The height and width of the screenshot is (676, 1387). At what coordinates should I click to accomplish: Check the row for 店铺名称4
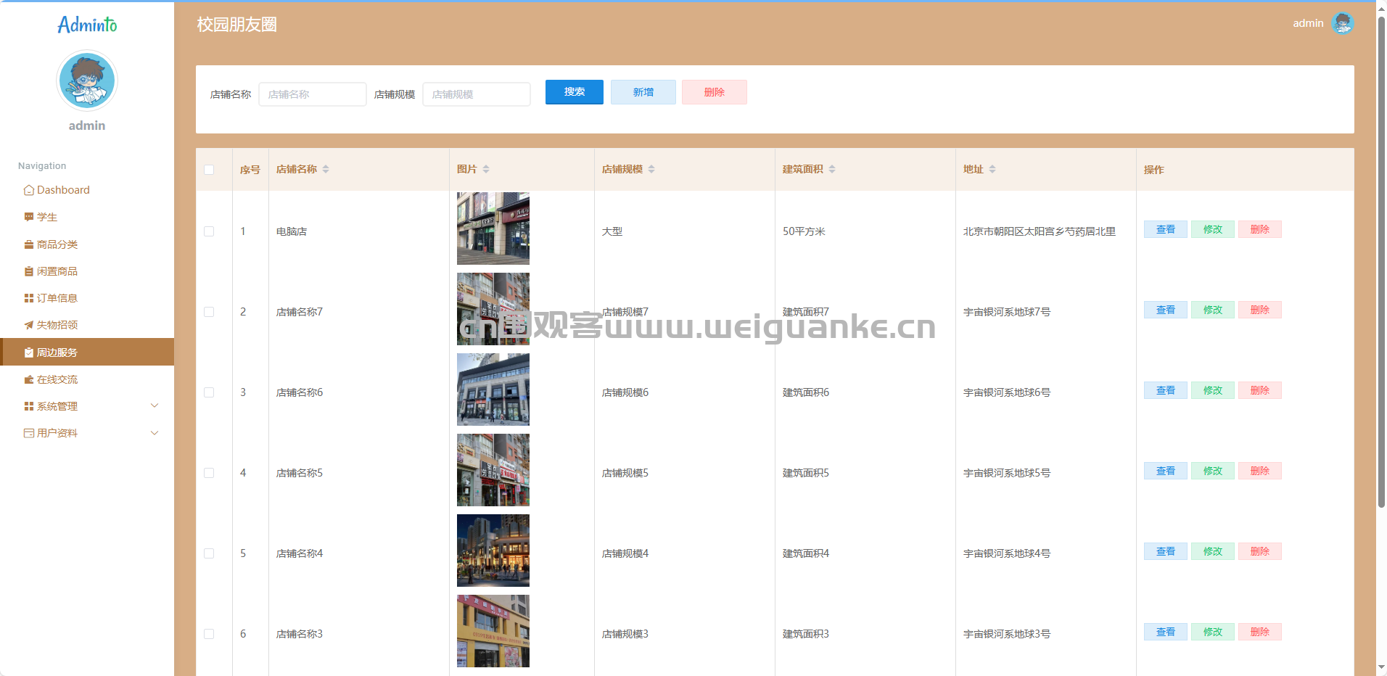[x=209, y=553]
